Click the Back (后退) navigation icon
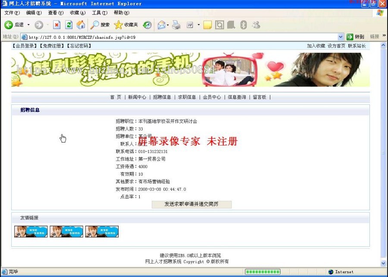 pyautogui.click(x=9, y=25)
